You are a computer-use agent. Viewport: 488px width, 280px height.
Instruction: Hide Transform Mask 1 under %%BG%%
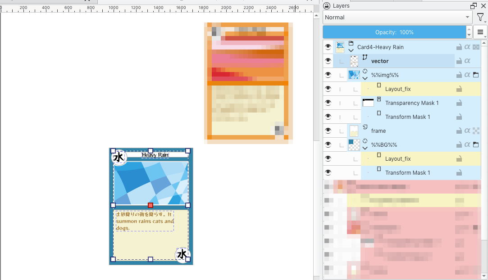click(328, 173)
